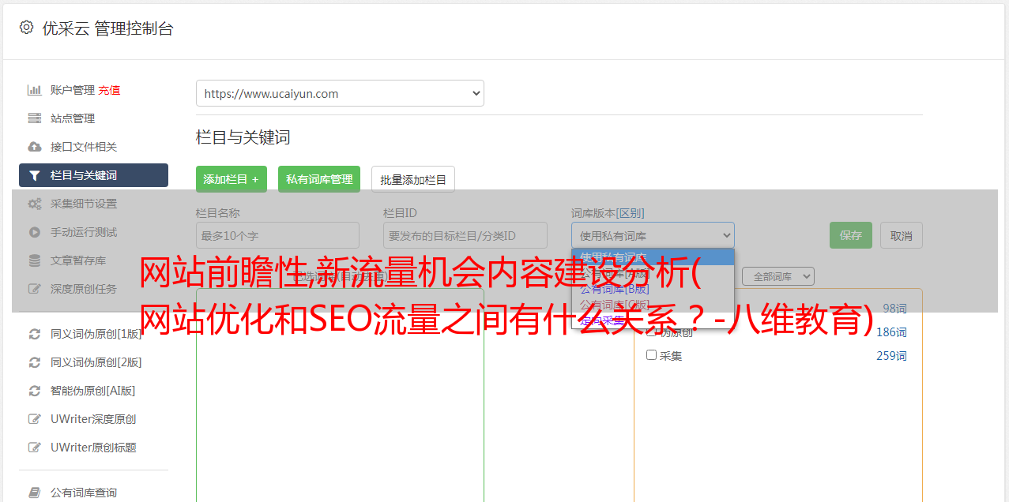The height and width of the screenshot is (502, 1009).
Task: Click the gear icon beside 优采云 管理控制台
Action: pos(26,28)
